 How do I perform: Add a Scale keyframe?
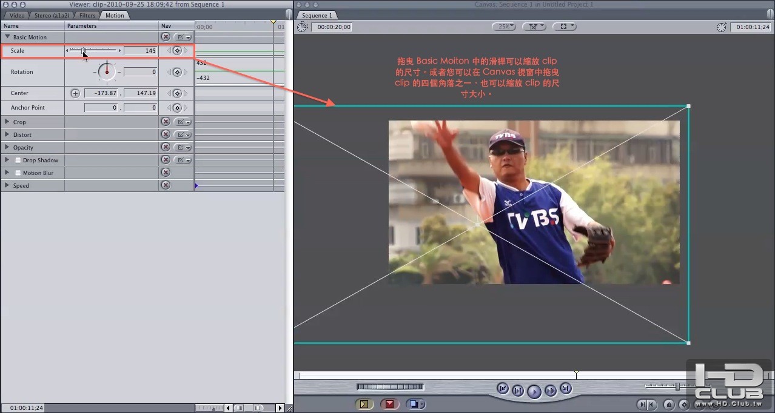(x=177, y=51)
